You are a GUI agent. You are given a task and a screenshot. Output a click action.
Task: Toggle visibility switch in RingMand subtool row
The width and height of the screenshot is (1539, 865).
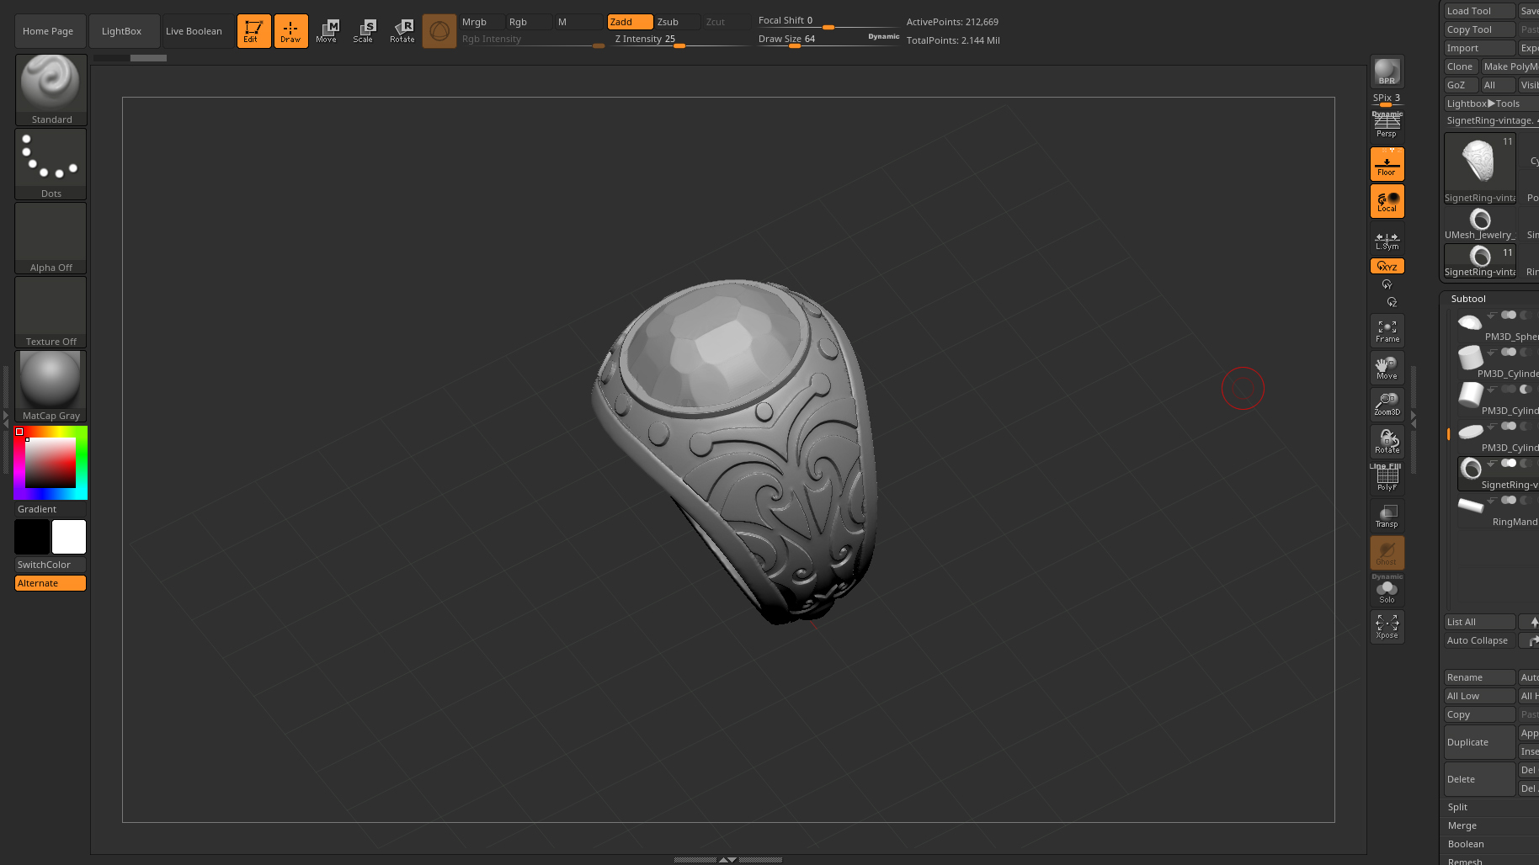tap(1509, 501)
